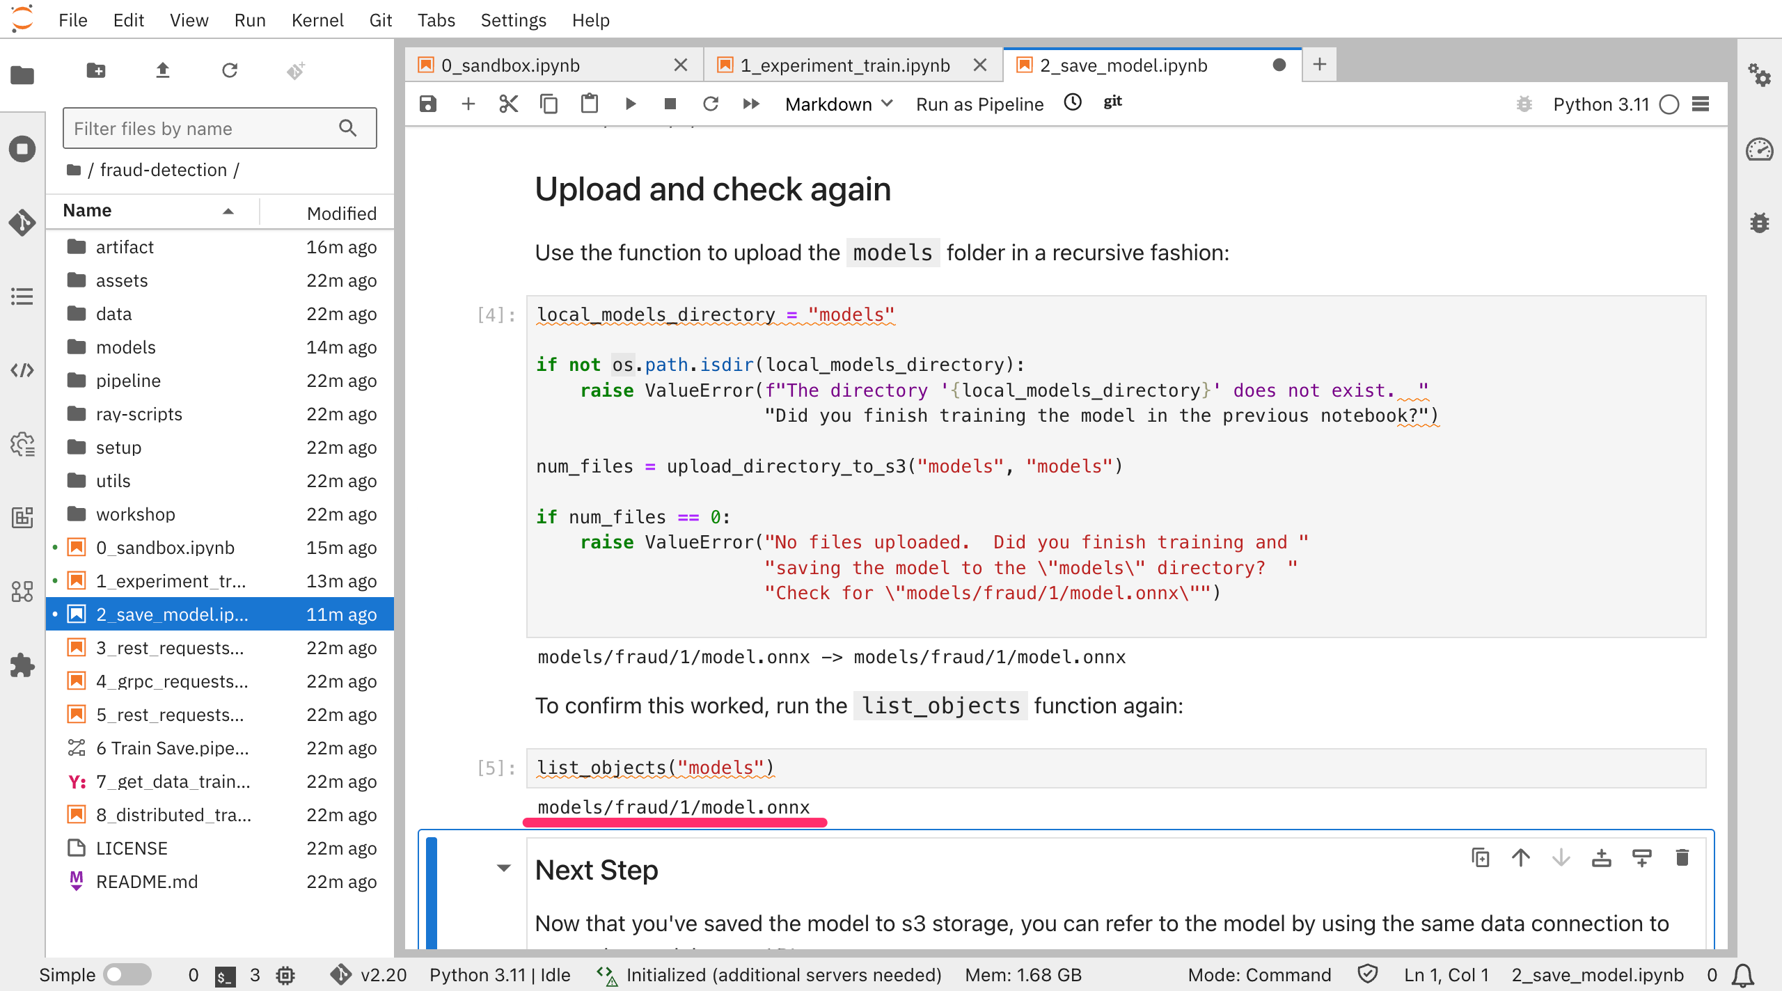Open the Table of Contents panel

22,296
